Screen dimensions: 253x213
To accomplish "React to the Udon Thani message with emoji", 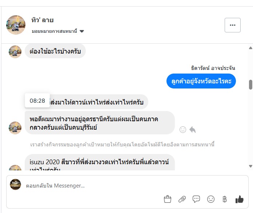I will coord(183,130).
